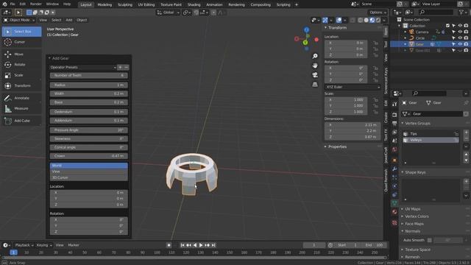Toggle Gear object visibility eye in outliner
This screenshot has width=471, height=265.
tap(460, 44)
